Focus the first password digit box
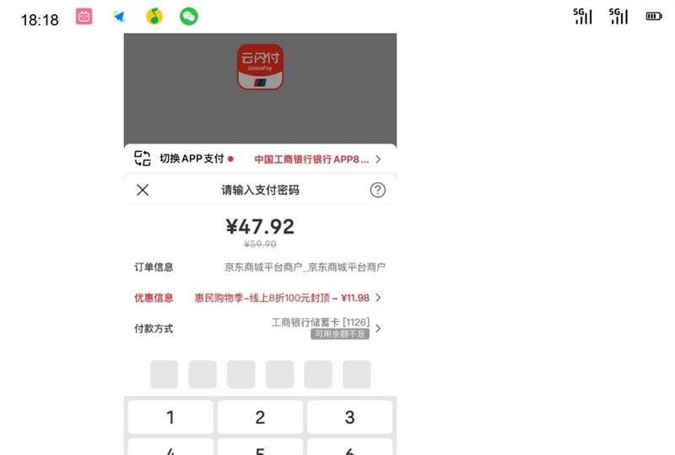Viewport: 675px width, 455px height. [164, 375]
